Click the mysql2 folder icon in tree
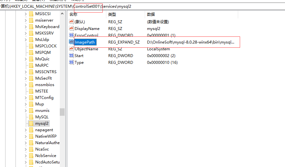This screenshot has height=167, width=285. (x=31, y=123)
